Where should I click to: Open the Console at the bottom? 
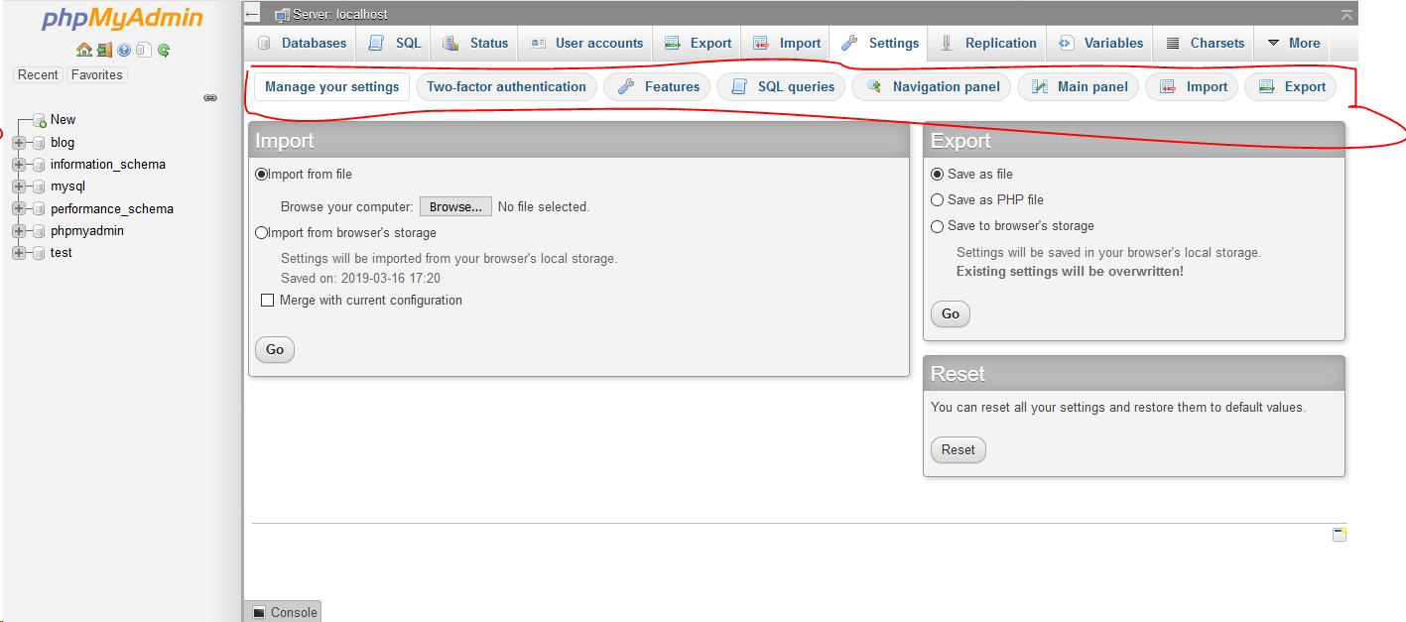pos(282,611)
